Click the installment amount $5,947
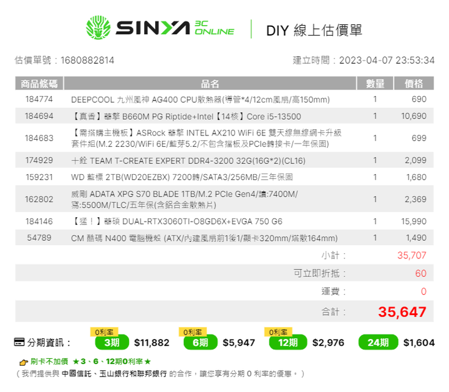 pos(239,343)
